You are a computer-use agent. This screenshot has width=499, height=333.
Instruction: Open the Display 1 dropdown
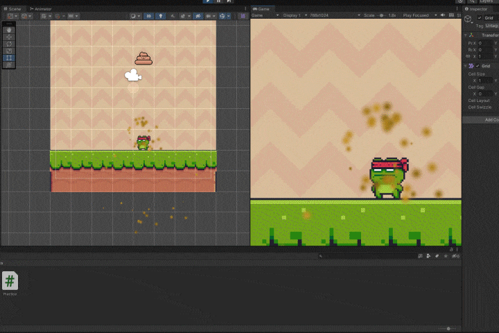[295, 15]
